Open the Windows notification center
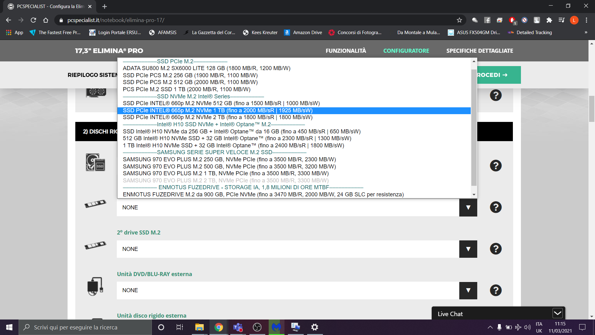This screenshot has width=595, height=335. (582, 327)
